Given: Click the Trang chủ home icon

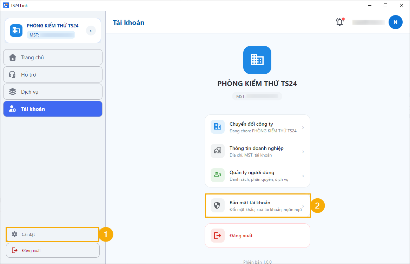Looking at the screenshot, I should (x=13, y=57).
